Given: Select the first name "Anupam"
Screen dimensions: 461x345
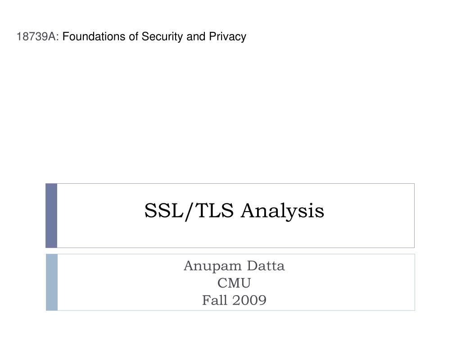Looking at the screenshot, I should coord(212,266).
